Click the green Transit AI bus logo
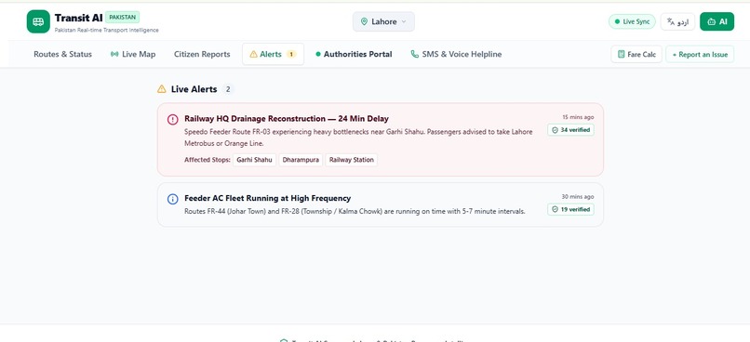The height and width of the screenshot is (342, 750). tap(38, 21)
